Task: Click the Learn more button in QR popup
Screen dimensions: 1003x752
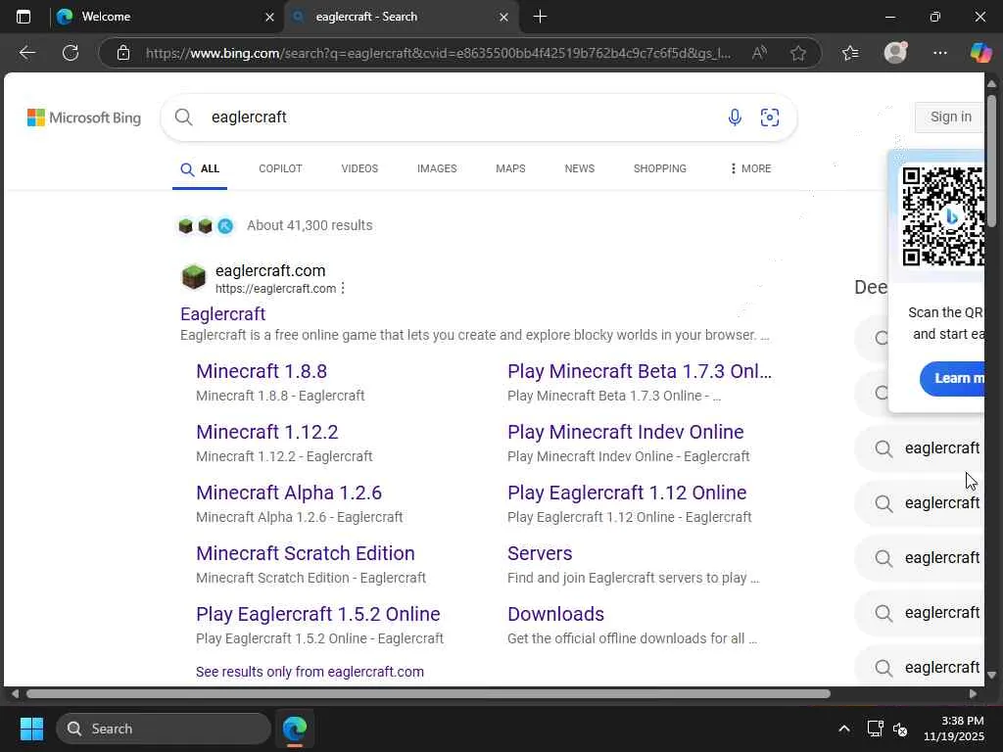Action: 953,379
